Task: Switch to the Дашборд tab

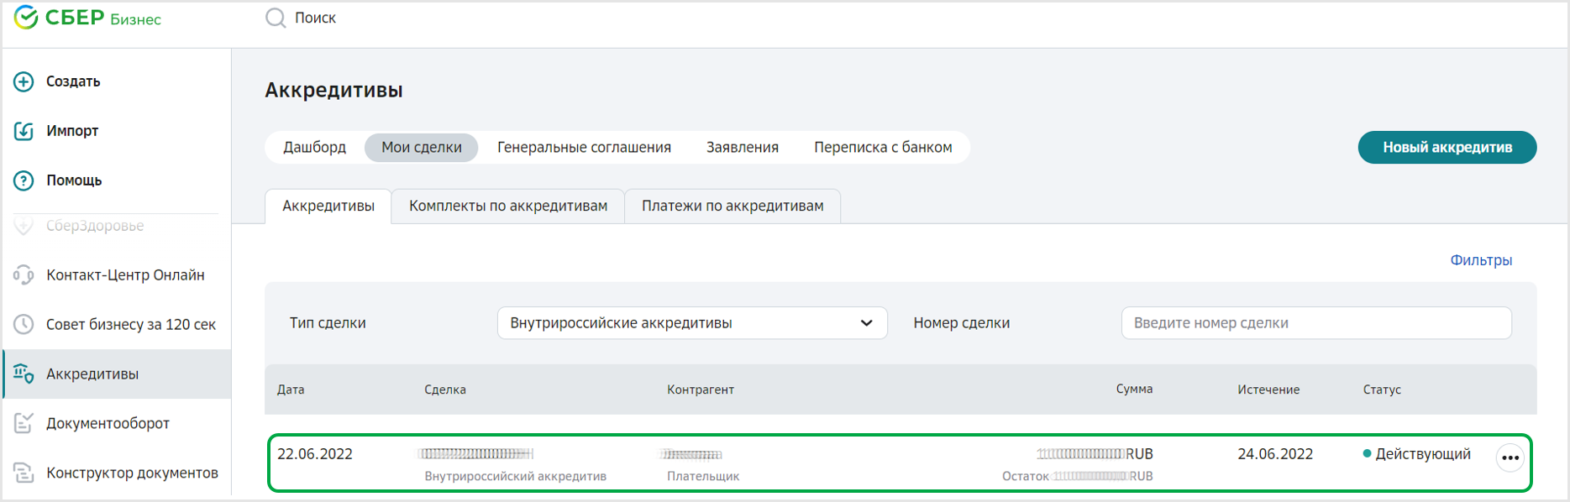Action: [x=314, y=147]
